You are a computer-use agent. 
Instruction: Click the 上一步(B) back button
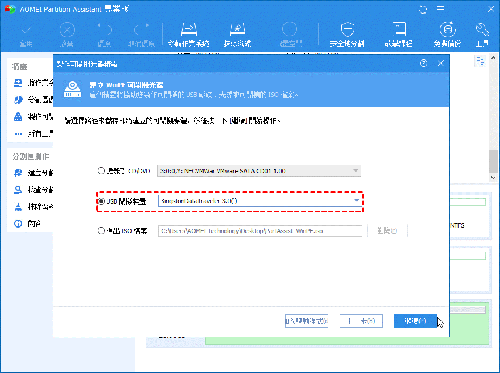coord(361,321)
